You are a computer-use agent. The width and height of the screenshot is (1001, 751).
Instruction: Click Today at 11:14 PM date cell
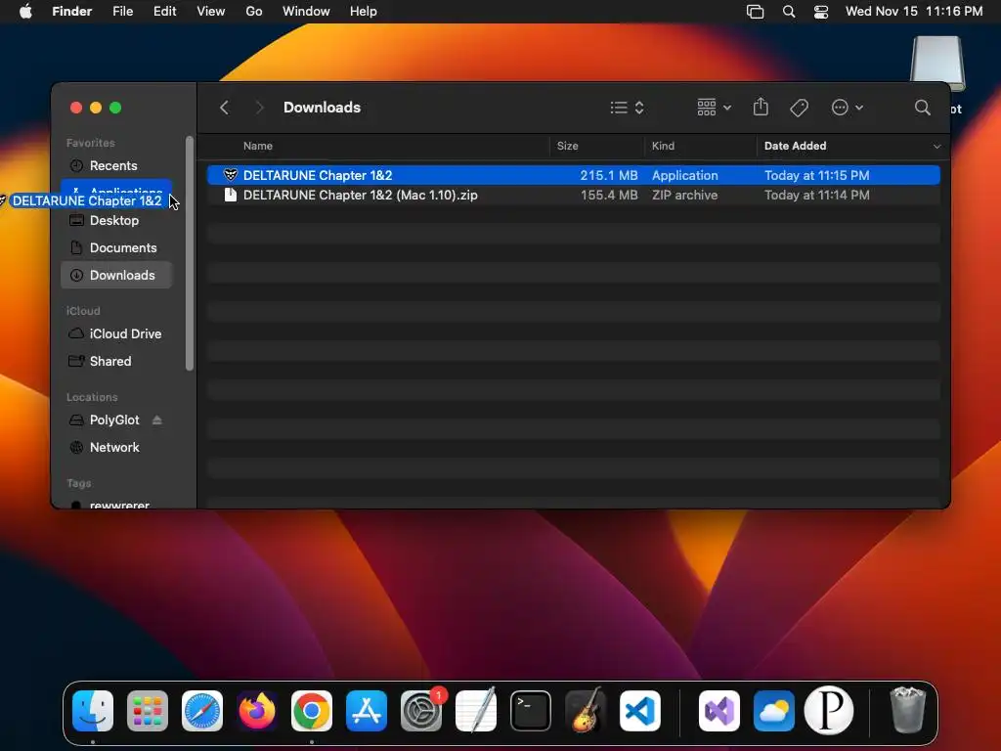(x=816, y=195)
